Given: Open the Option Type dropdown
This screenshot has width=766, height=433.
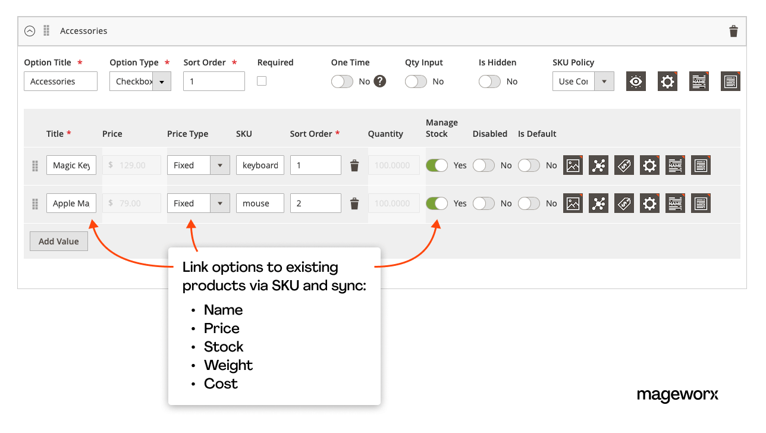Looking at the screenshot, I should pyautogui.click(x=140, y=81).
